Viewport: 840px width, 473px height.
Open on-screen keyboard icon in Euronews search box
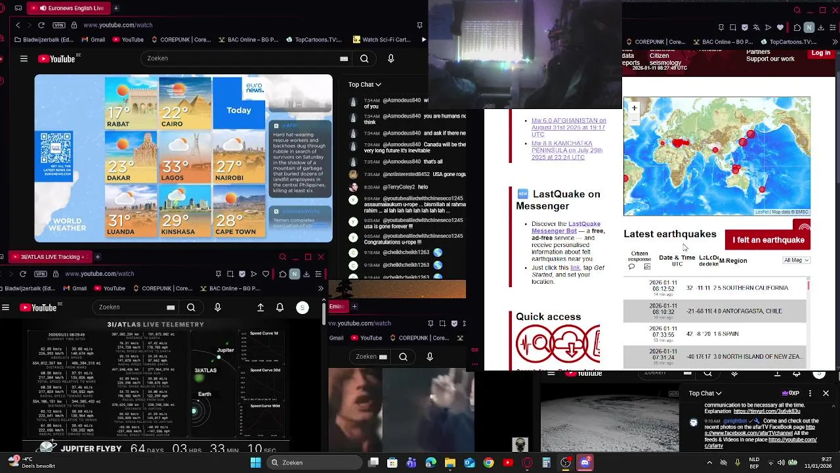(343, 58)
